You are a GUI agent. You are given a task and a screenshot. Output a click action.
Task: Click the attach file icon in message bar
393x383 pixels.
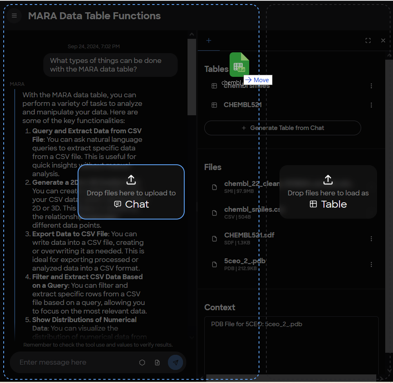coord(157,363)
